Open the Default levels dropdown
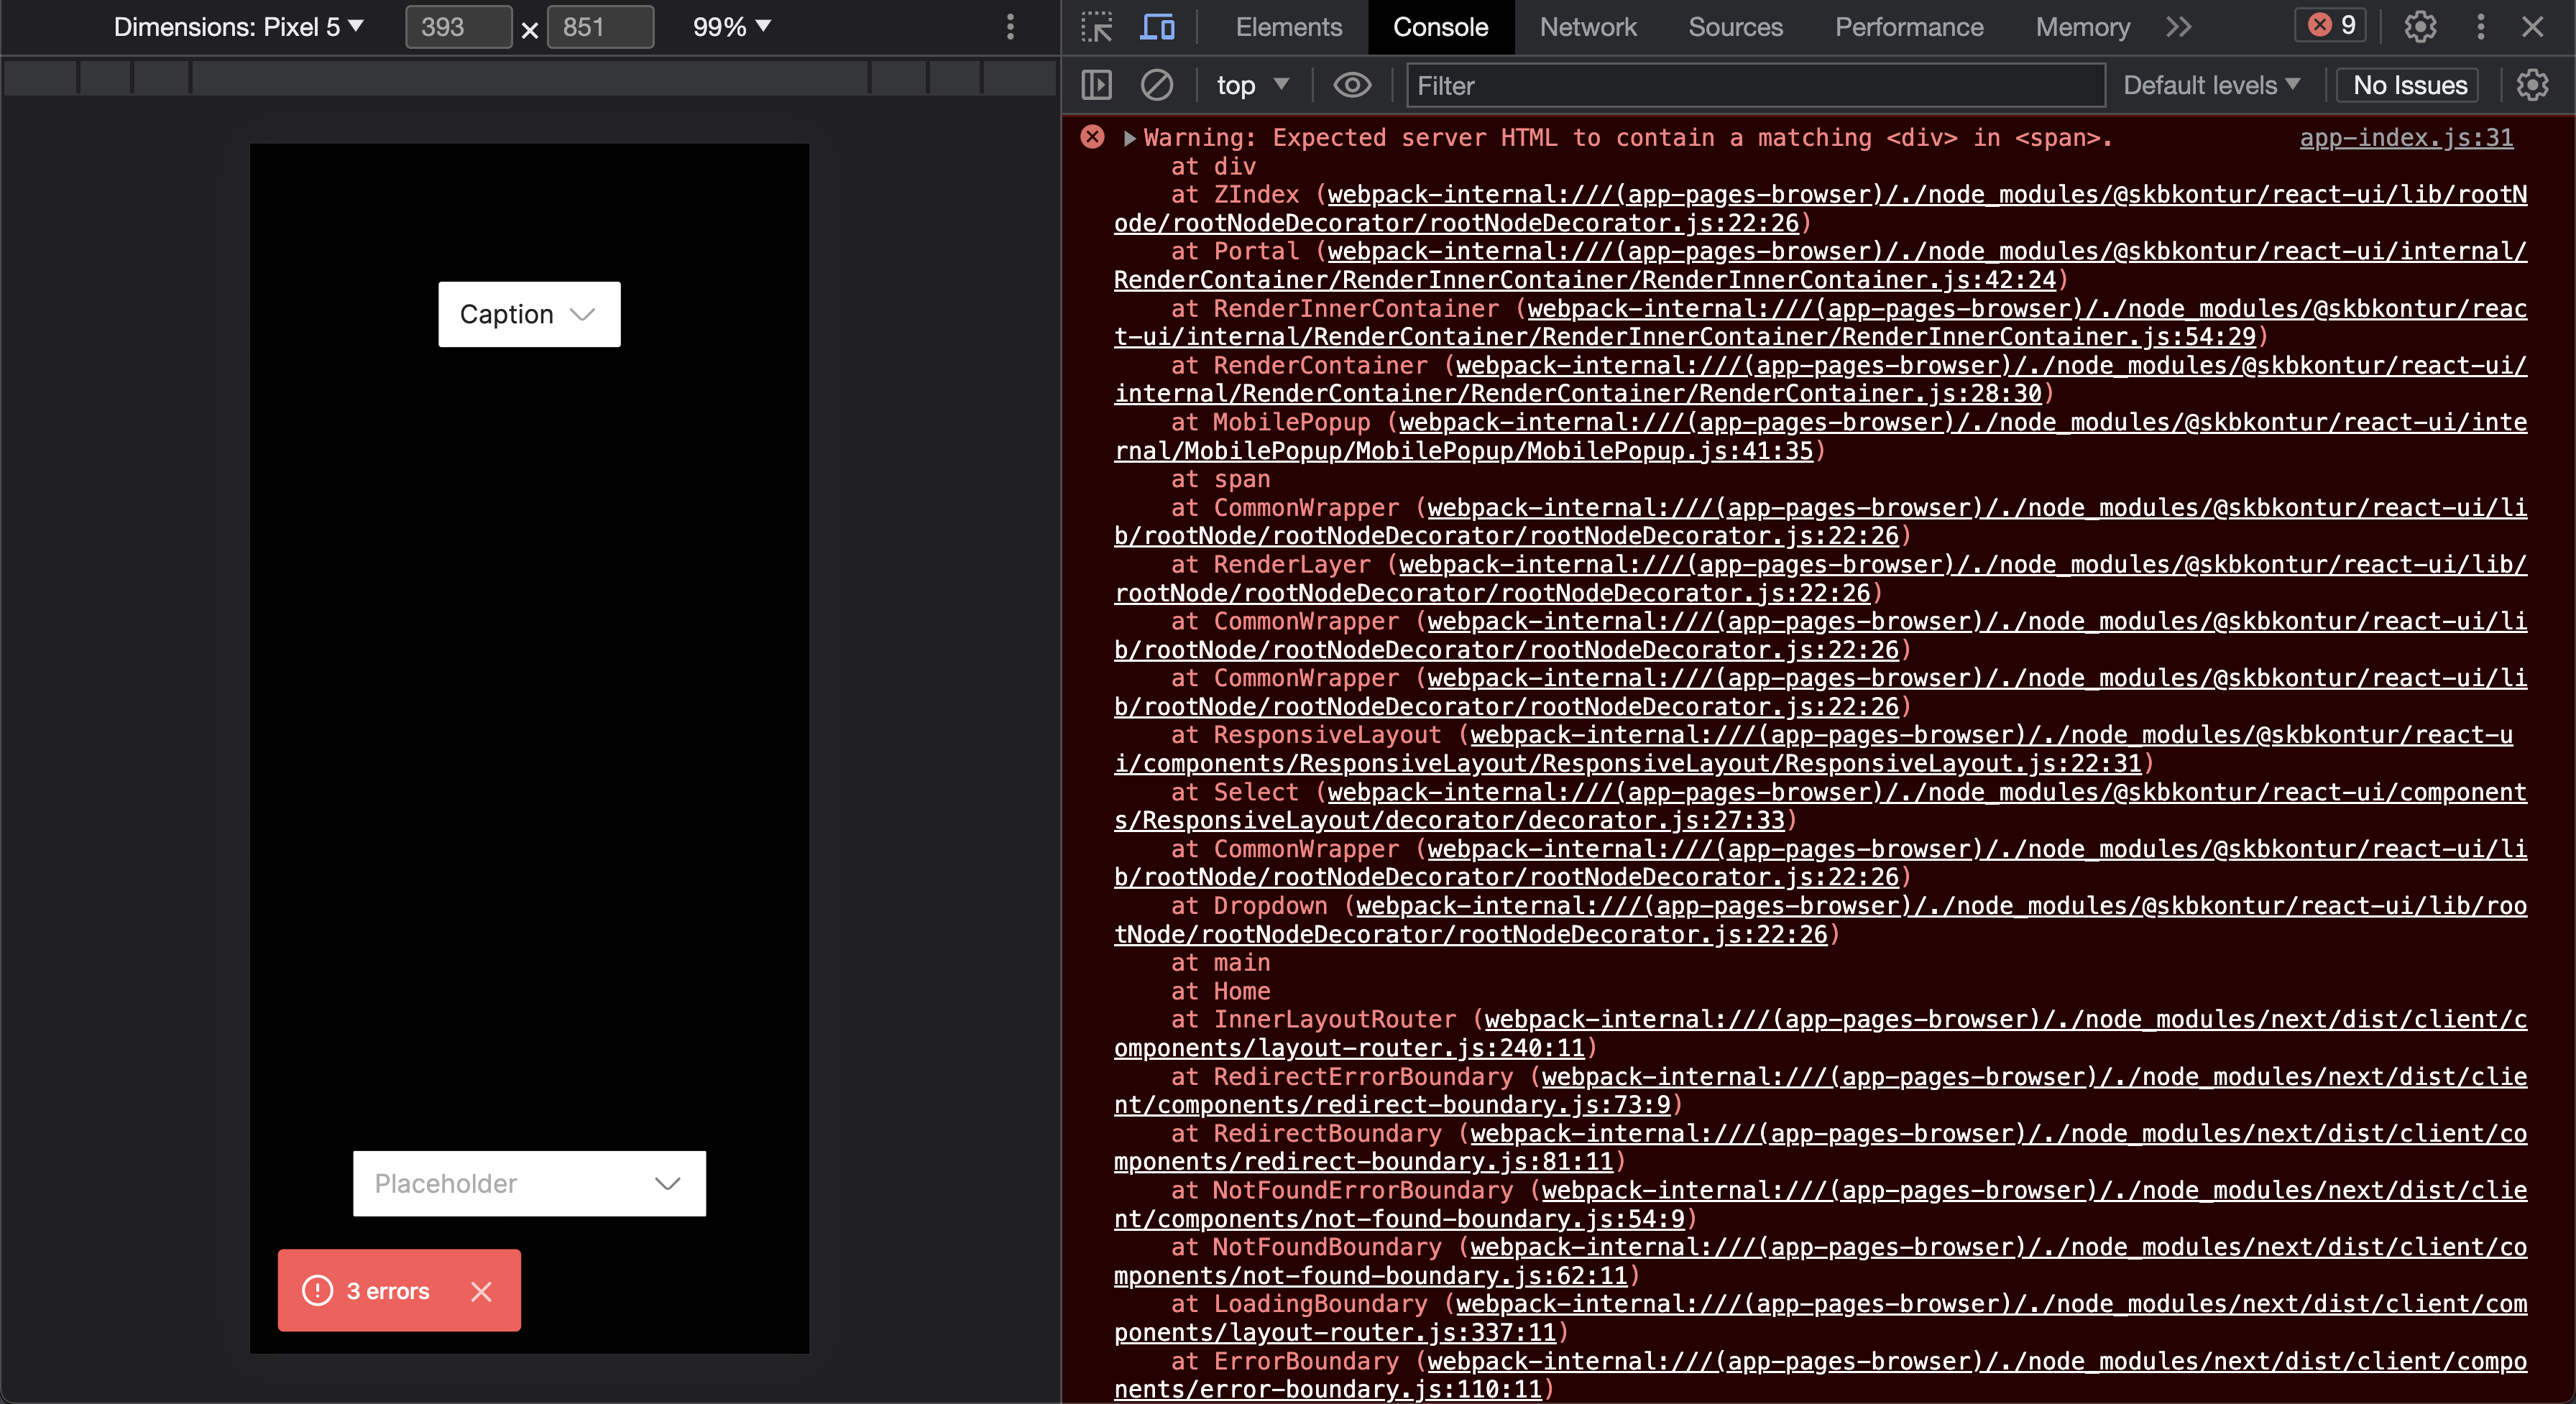The height and width of the screenshot is (1404, 2576). 2211,86
